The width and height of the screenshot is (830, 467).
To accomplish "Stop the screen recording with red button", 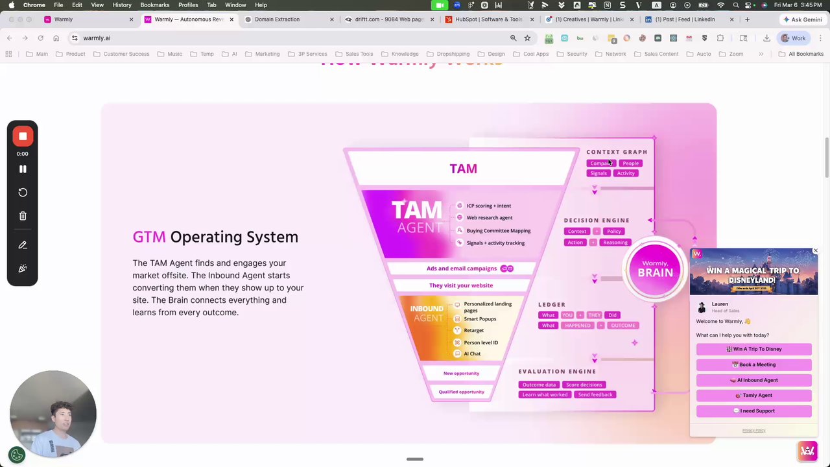I will click(x=23, y=136).
